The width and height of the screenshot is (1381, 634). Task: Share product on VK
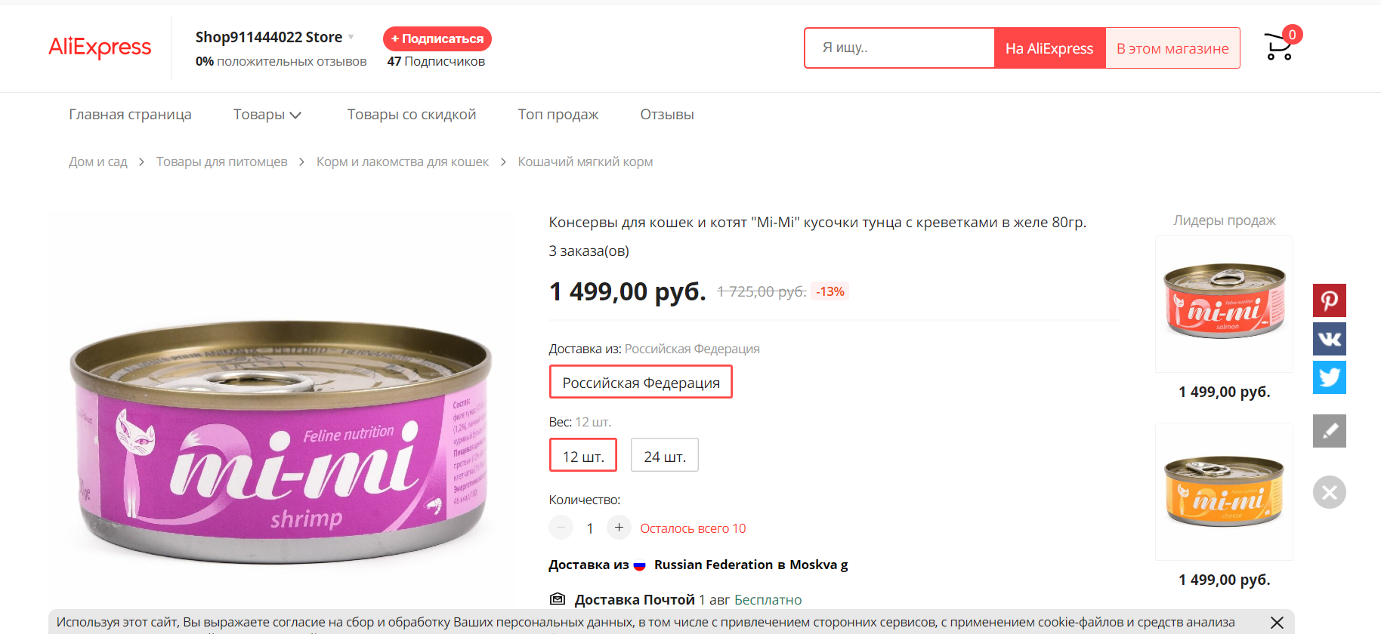tap(1330, 339)
